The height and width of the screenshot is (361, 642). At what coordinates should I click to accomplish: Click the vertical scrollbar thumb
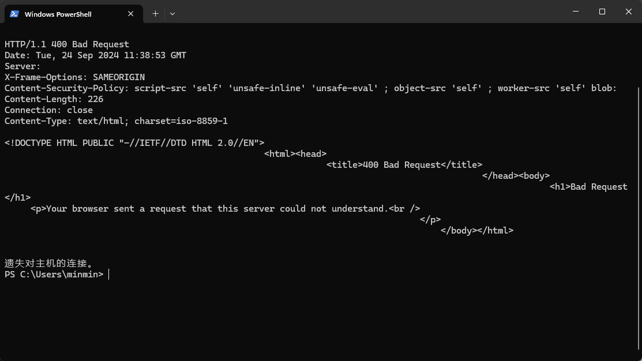tap(639, 221)
